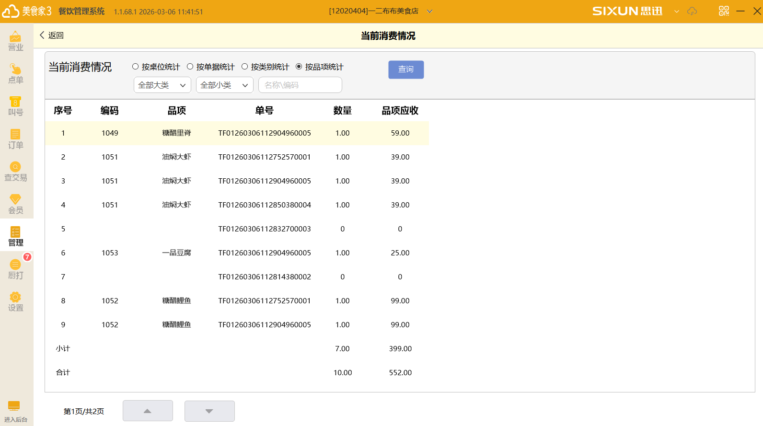
Task: Click the 名称\编码 search input field
Action: (x=300, y=85)
